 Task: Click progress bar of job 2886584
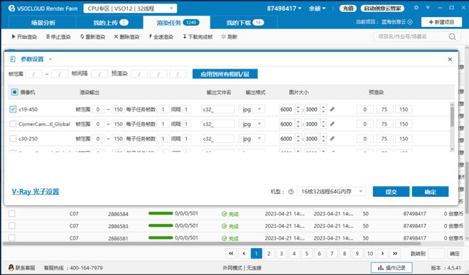[161, 213]
